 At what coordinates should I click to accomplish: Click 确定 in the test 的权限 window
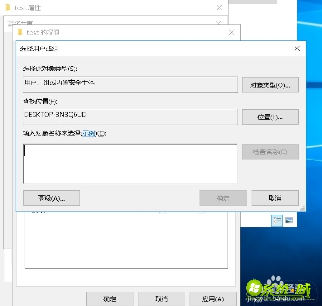coord(110,299)
